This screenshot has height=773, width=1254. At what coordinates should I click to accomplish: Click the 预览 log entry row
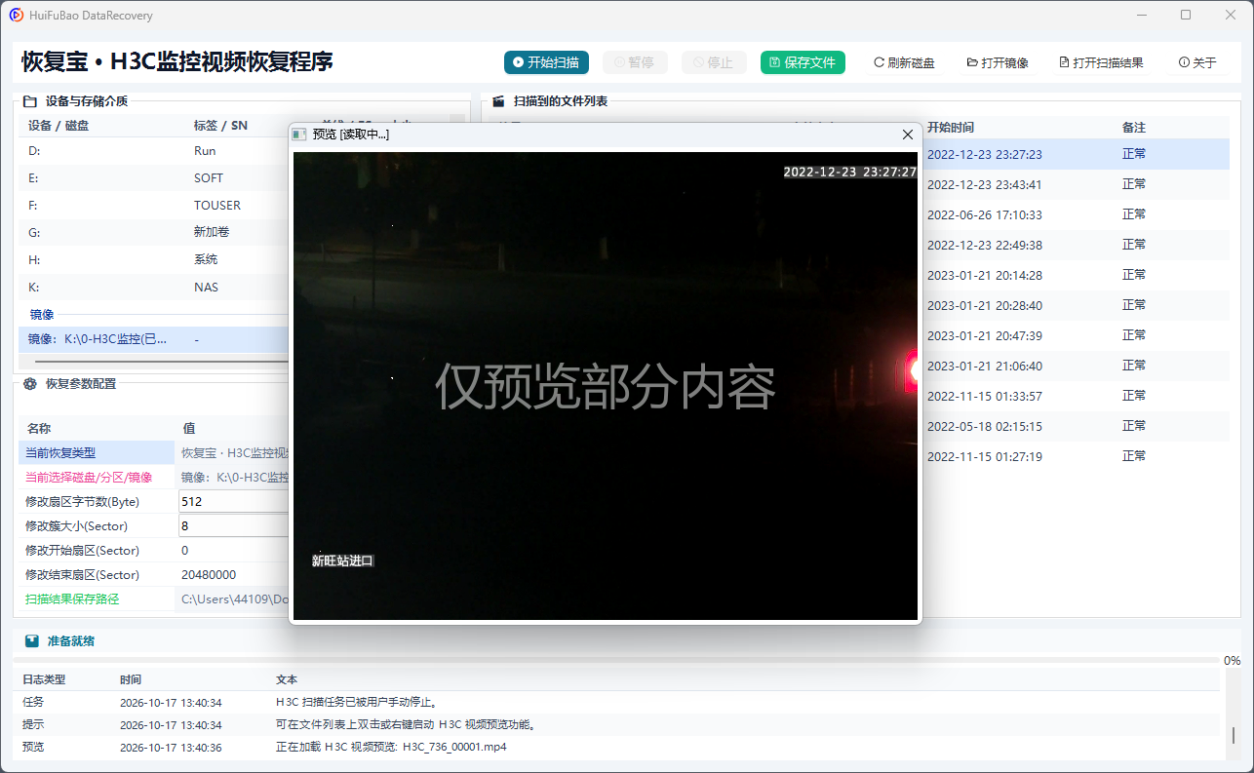(616, 748)
